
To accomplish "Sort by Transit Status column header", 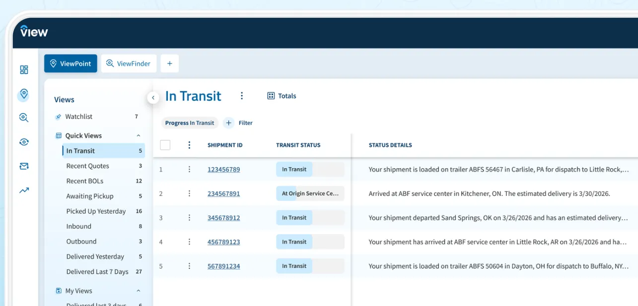I will 298,145.
